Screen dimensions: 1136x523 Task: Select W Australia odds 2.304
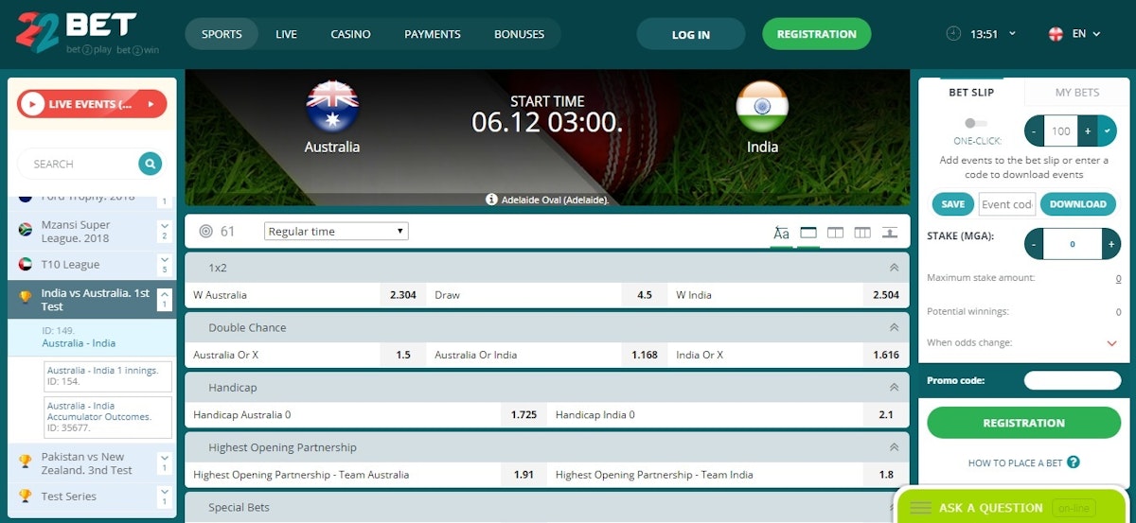pyautogui.click(x=402, y=295)
